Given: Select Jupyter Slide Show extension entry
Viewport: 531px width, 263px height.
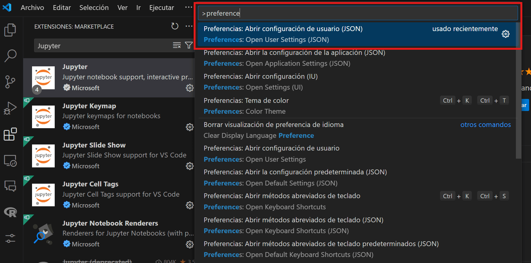Looking at the screenshot, I should tap(109, 156).
